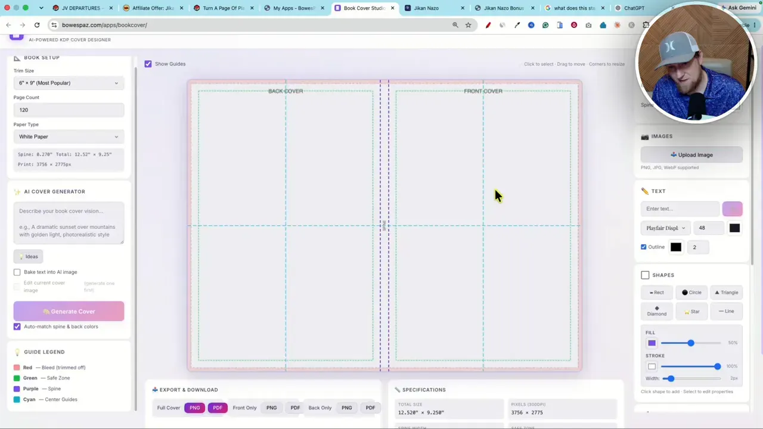
Task: Export Full Cover as PDF
Action: pyautogui.click(x=218, y=408)
